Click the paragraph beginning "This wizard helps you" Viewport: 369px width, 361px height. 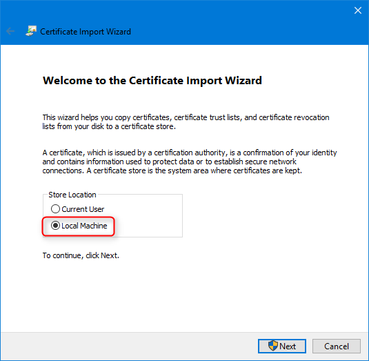coord(186,121)
